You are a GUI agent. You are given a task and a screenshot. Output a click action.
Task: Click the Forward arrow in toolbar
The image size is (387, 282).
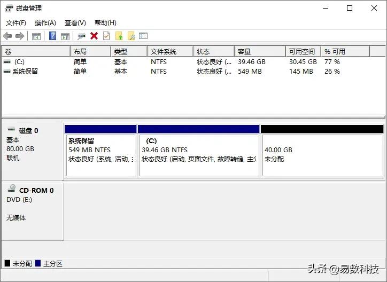tap(19, 36)
